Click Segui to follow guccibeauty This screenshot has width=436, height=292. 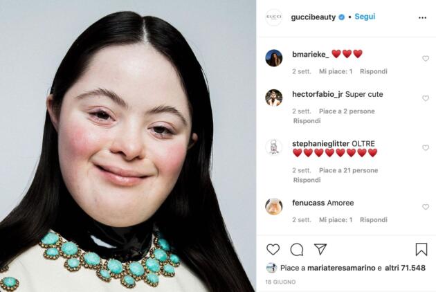(x=365, y=17)
